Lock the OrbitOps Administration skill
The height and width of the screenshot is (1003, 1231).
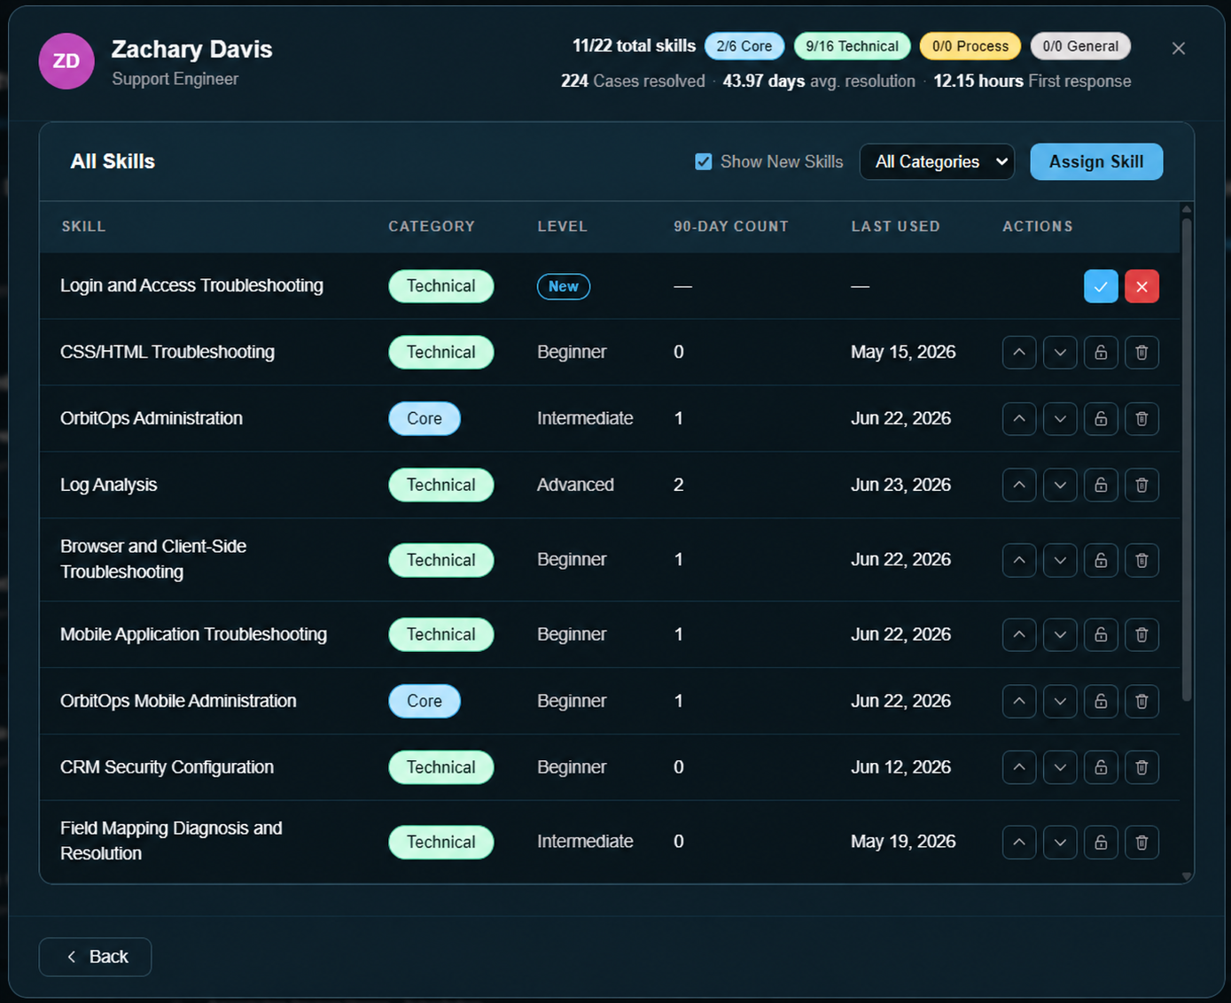1101,419
